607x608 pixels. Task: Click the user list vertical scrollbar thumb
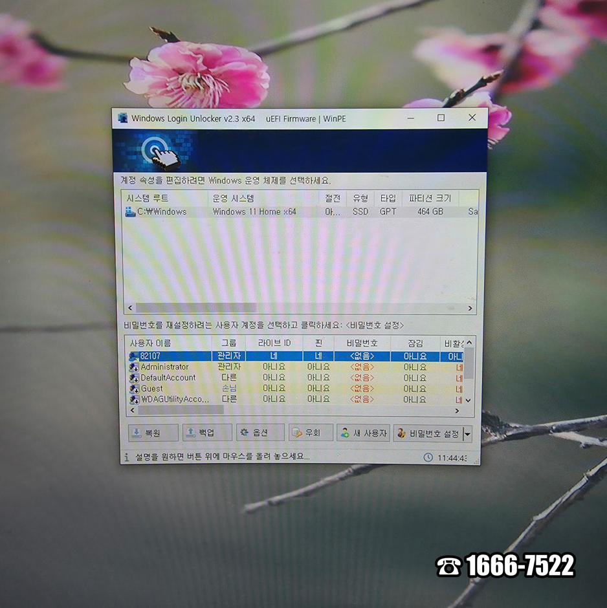coord(469,364)
